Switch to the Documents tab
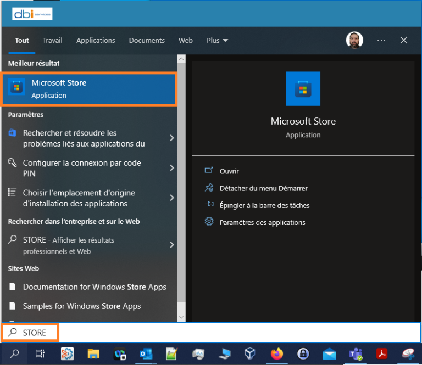Viewport: 422px width, 365px height. tap(147, 40)
